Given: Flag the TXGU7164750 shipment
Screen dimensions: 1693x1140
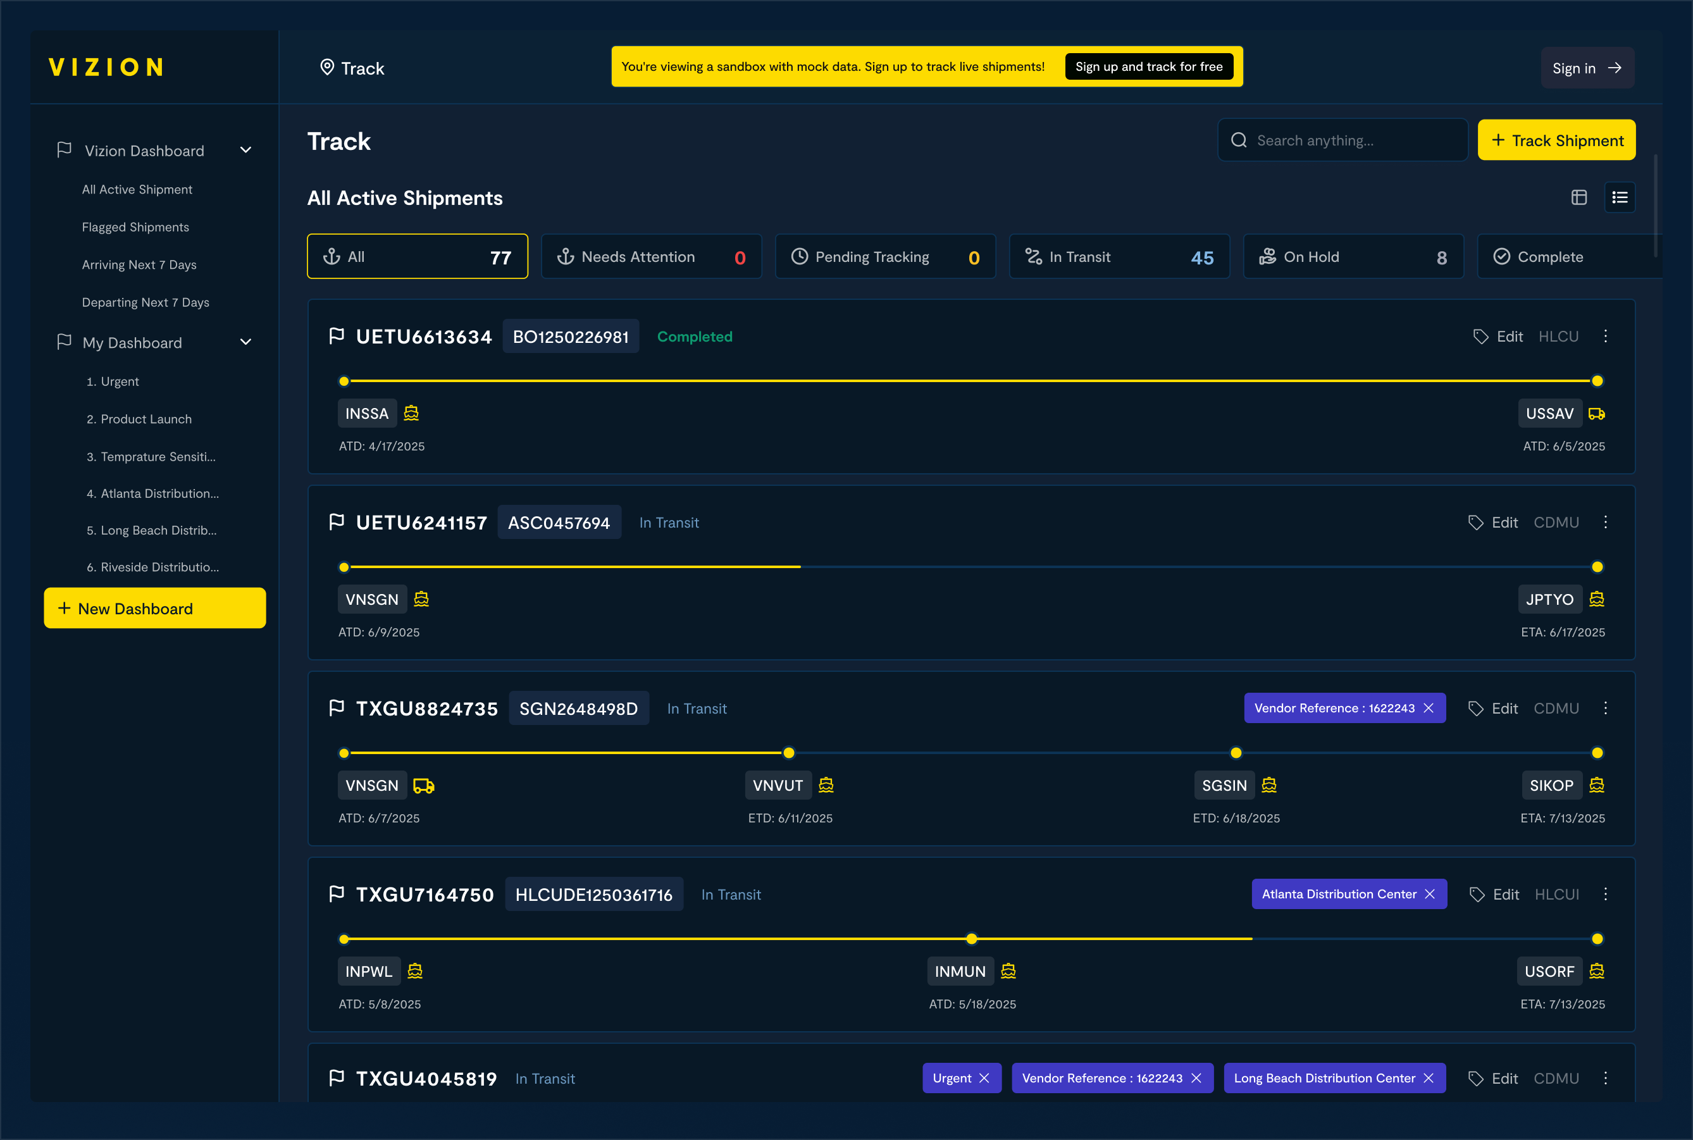Looking at the screenshot, I should click(x=336, y=895).
